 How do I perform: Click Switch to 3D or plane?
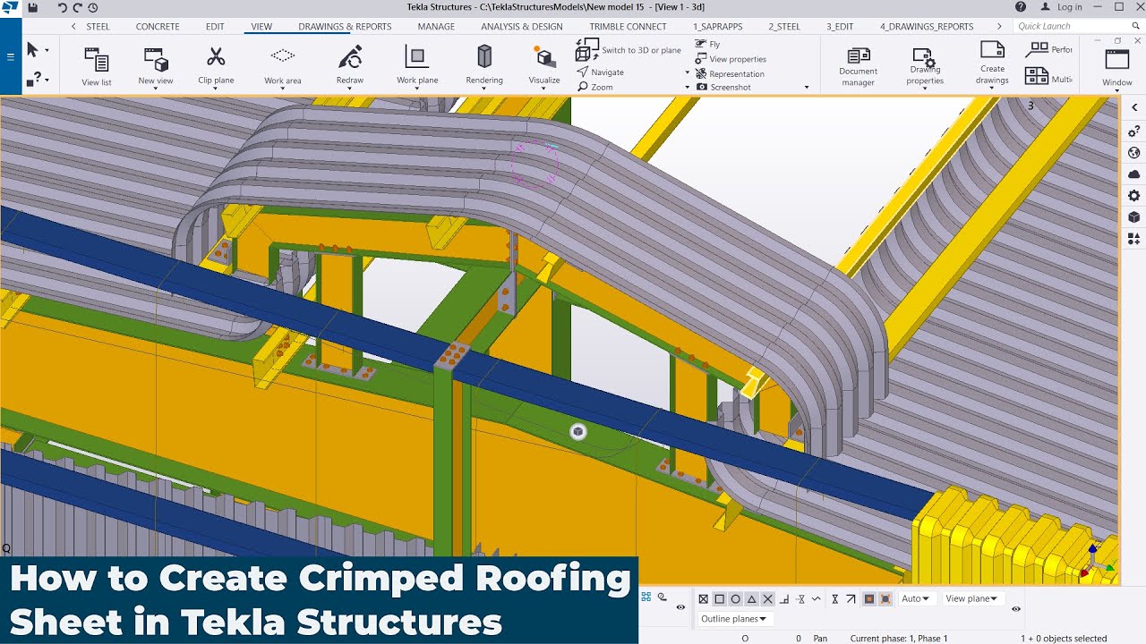628,50
